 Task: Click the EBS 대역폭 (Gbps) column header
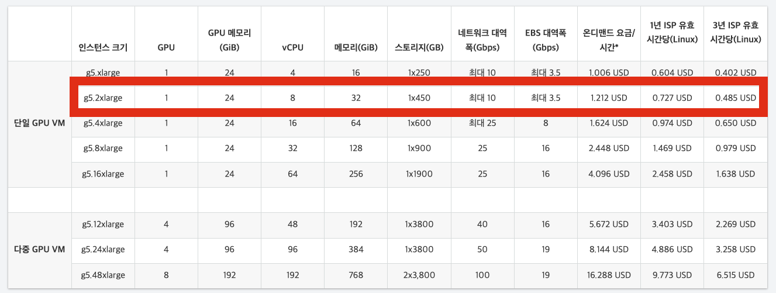coord(546,41)
